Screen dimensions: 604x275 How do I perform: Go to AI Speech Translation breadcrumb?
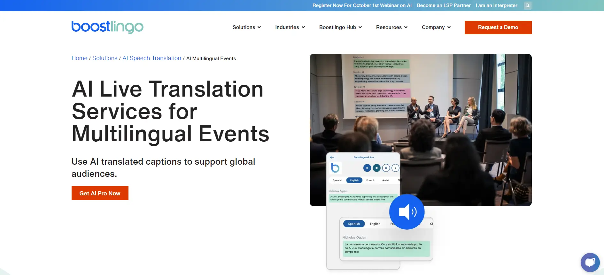(152, 58)
